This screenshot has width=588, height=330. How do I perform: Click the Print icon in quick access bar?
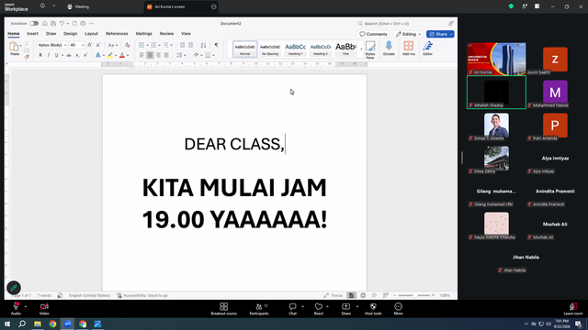[x=83, y=23]
